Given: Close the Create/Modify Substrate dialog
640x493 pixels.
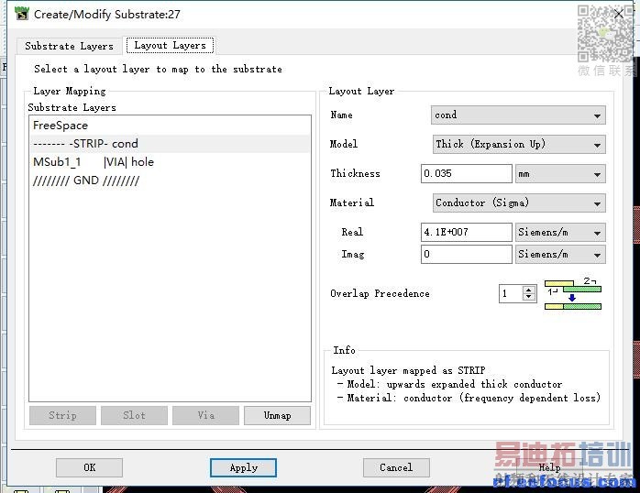Looking at the screenshot, I should 619,15.
